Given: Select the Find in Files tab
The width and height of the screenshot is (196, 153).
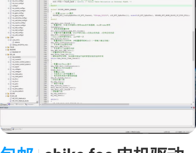Looking at the screenshot, I should pos(17,129).
